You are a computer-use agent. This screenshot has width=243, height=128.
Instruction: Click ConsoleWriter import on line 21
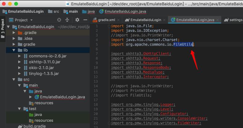pyautogui.click(x=192, y=118)
